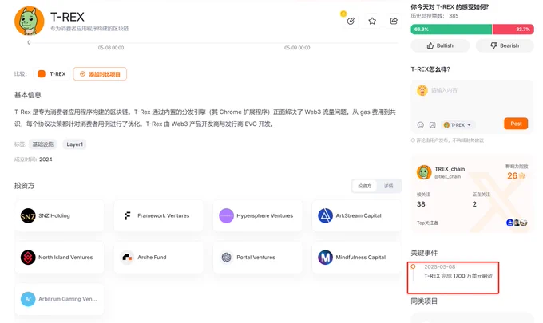This screenshot has height=323, width=543.
Task: Click the red 33.7% sentiment bar
Action: click(513, 30)
